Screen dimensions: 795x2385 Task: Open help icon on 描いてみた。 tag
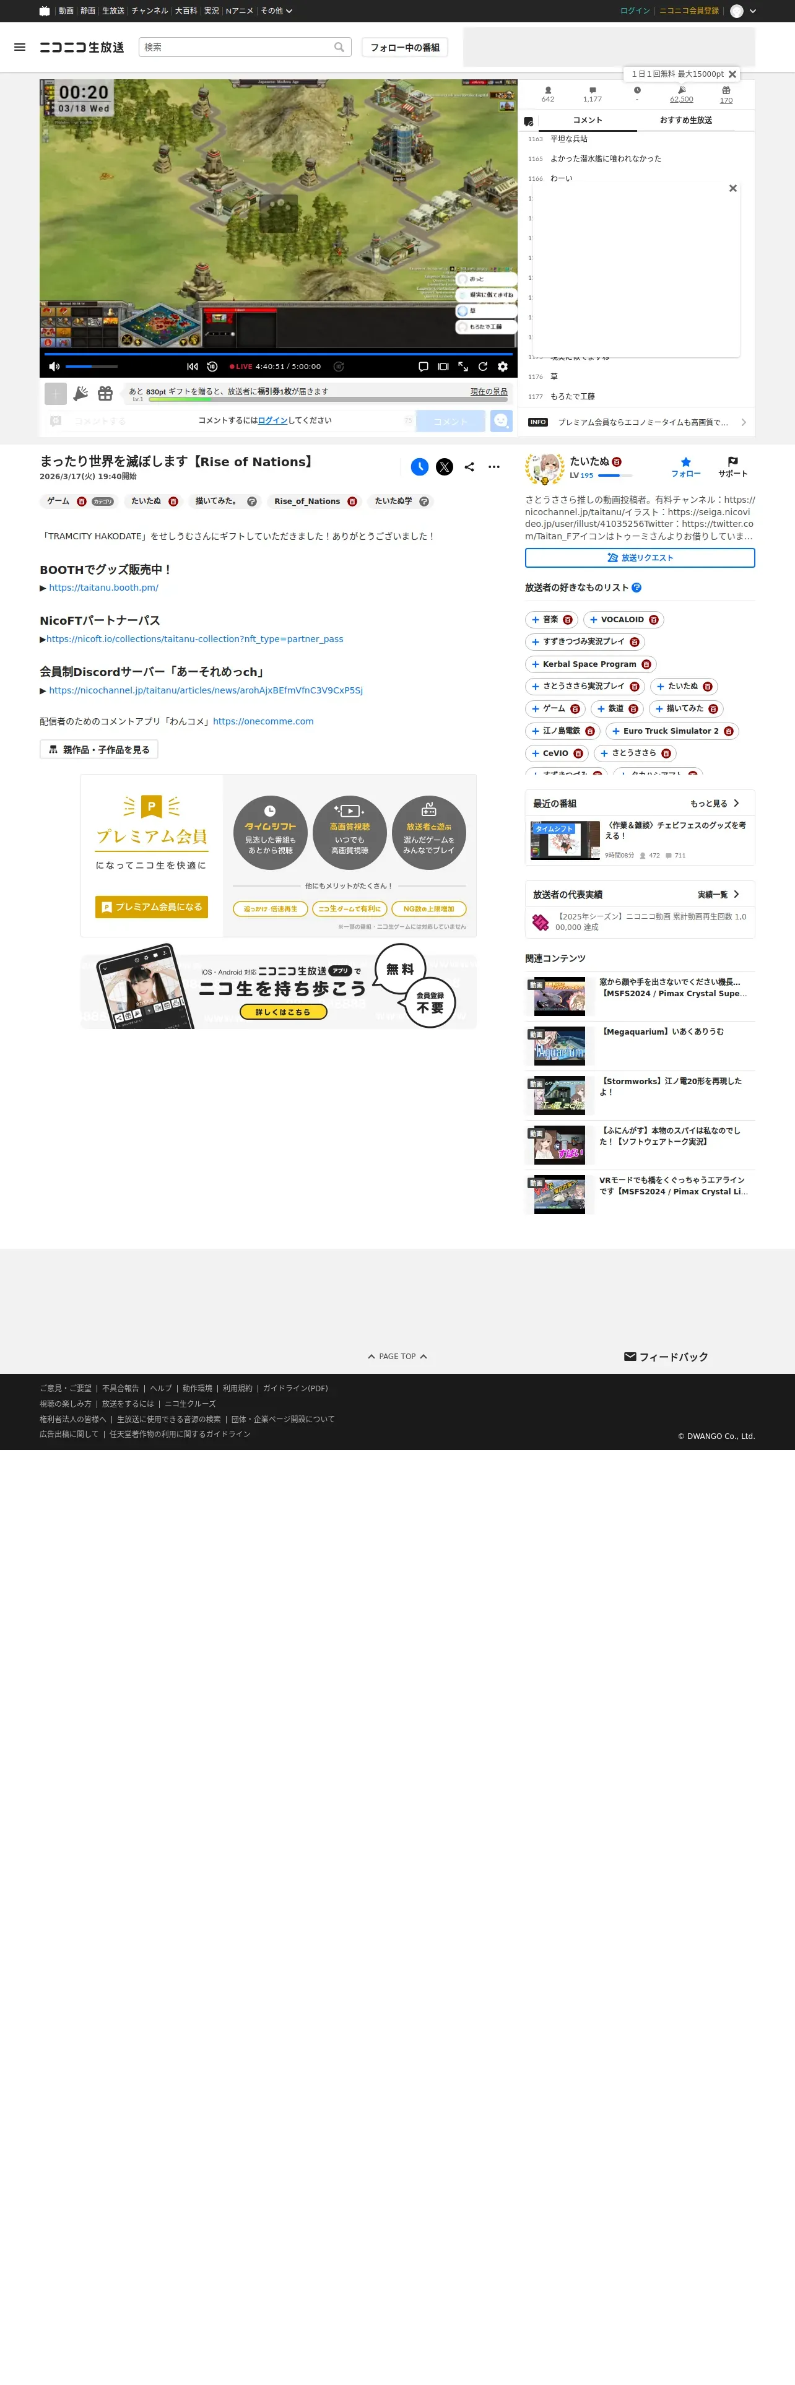click(252, 501)
